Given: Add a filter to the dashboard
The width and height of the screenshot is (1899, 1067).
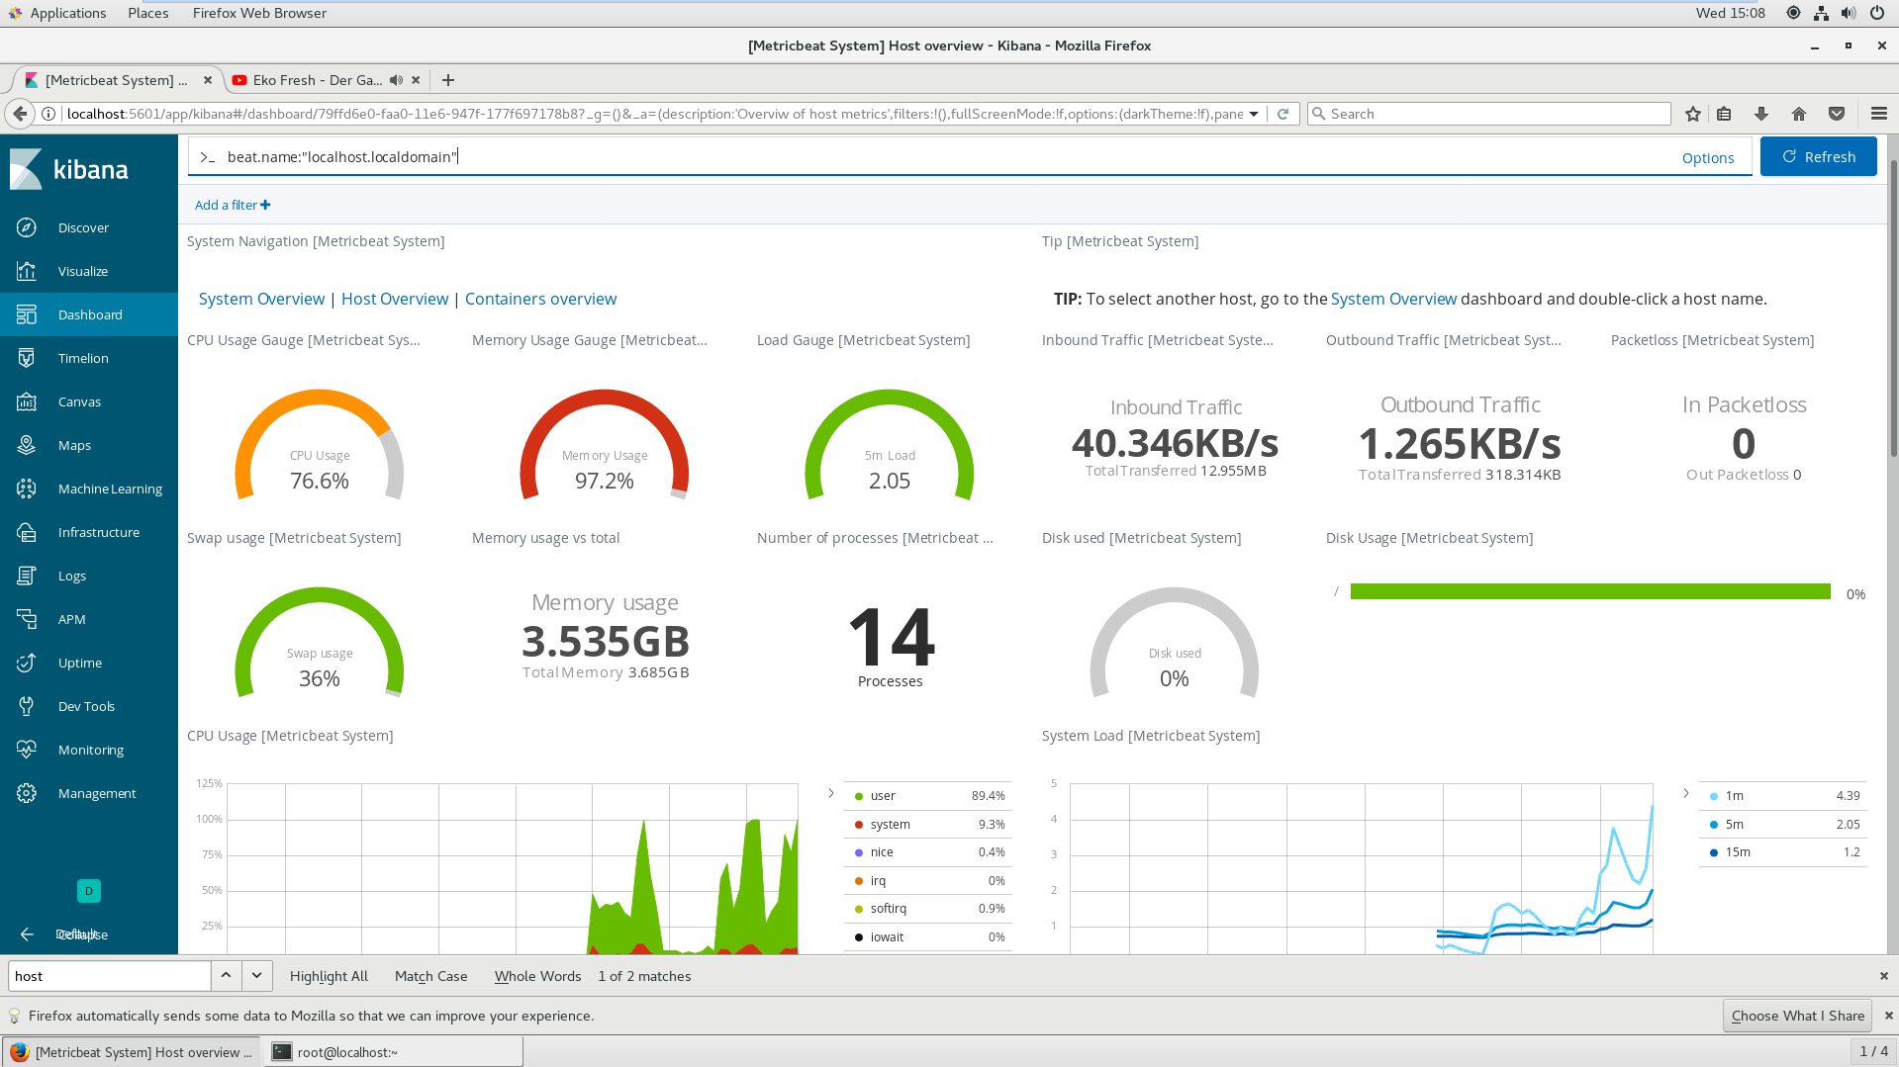Looking at the screenshot, I should pyautogui.click(x=233, y=205).
